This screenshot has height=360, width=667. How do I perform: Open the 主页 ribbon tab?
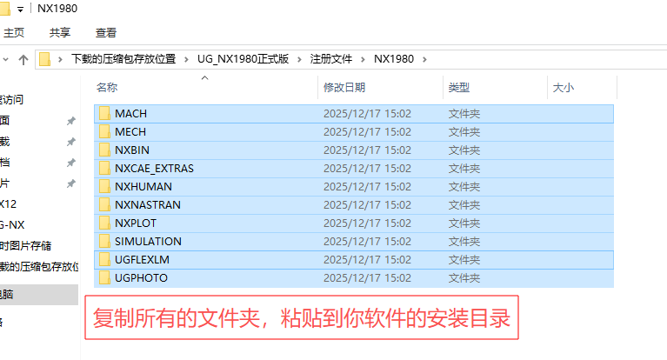pyautogui.click(x=14, y=33)
